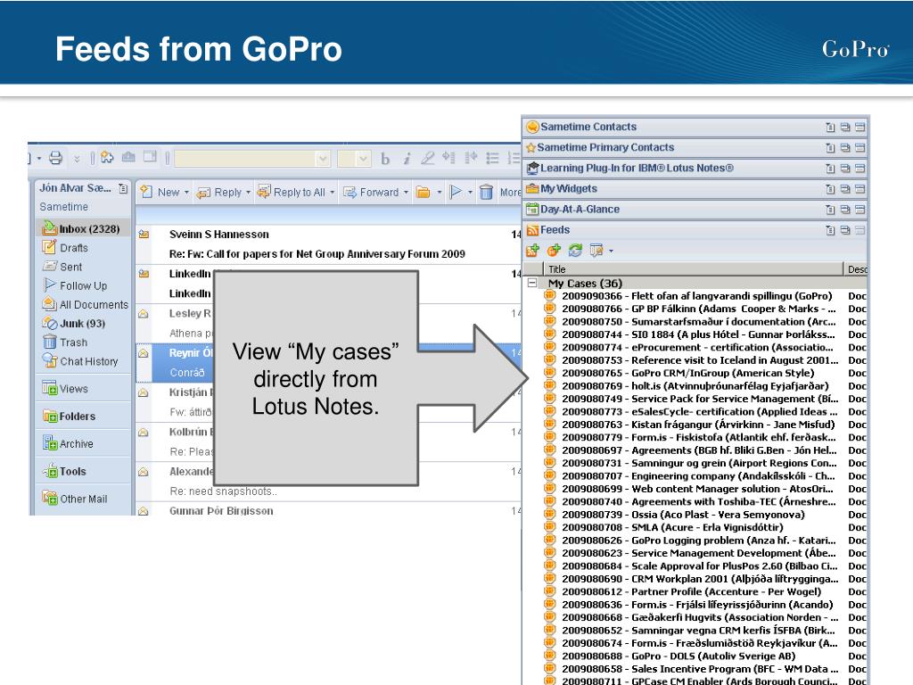The width and height of the screenshot is (913, 685).
Task: Refresh feeds with the green arrows icon
Action: [x=575, y=251]
